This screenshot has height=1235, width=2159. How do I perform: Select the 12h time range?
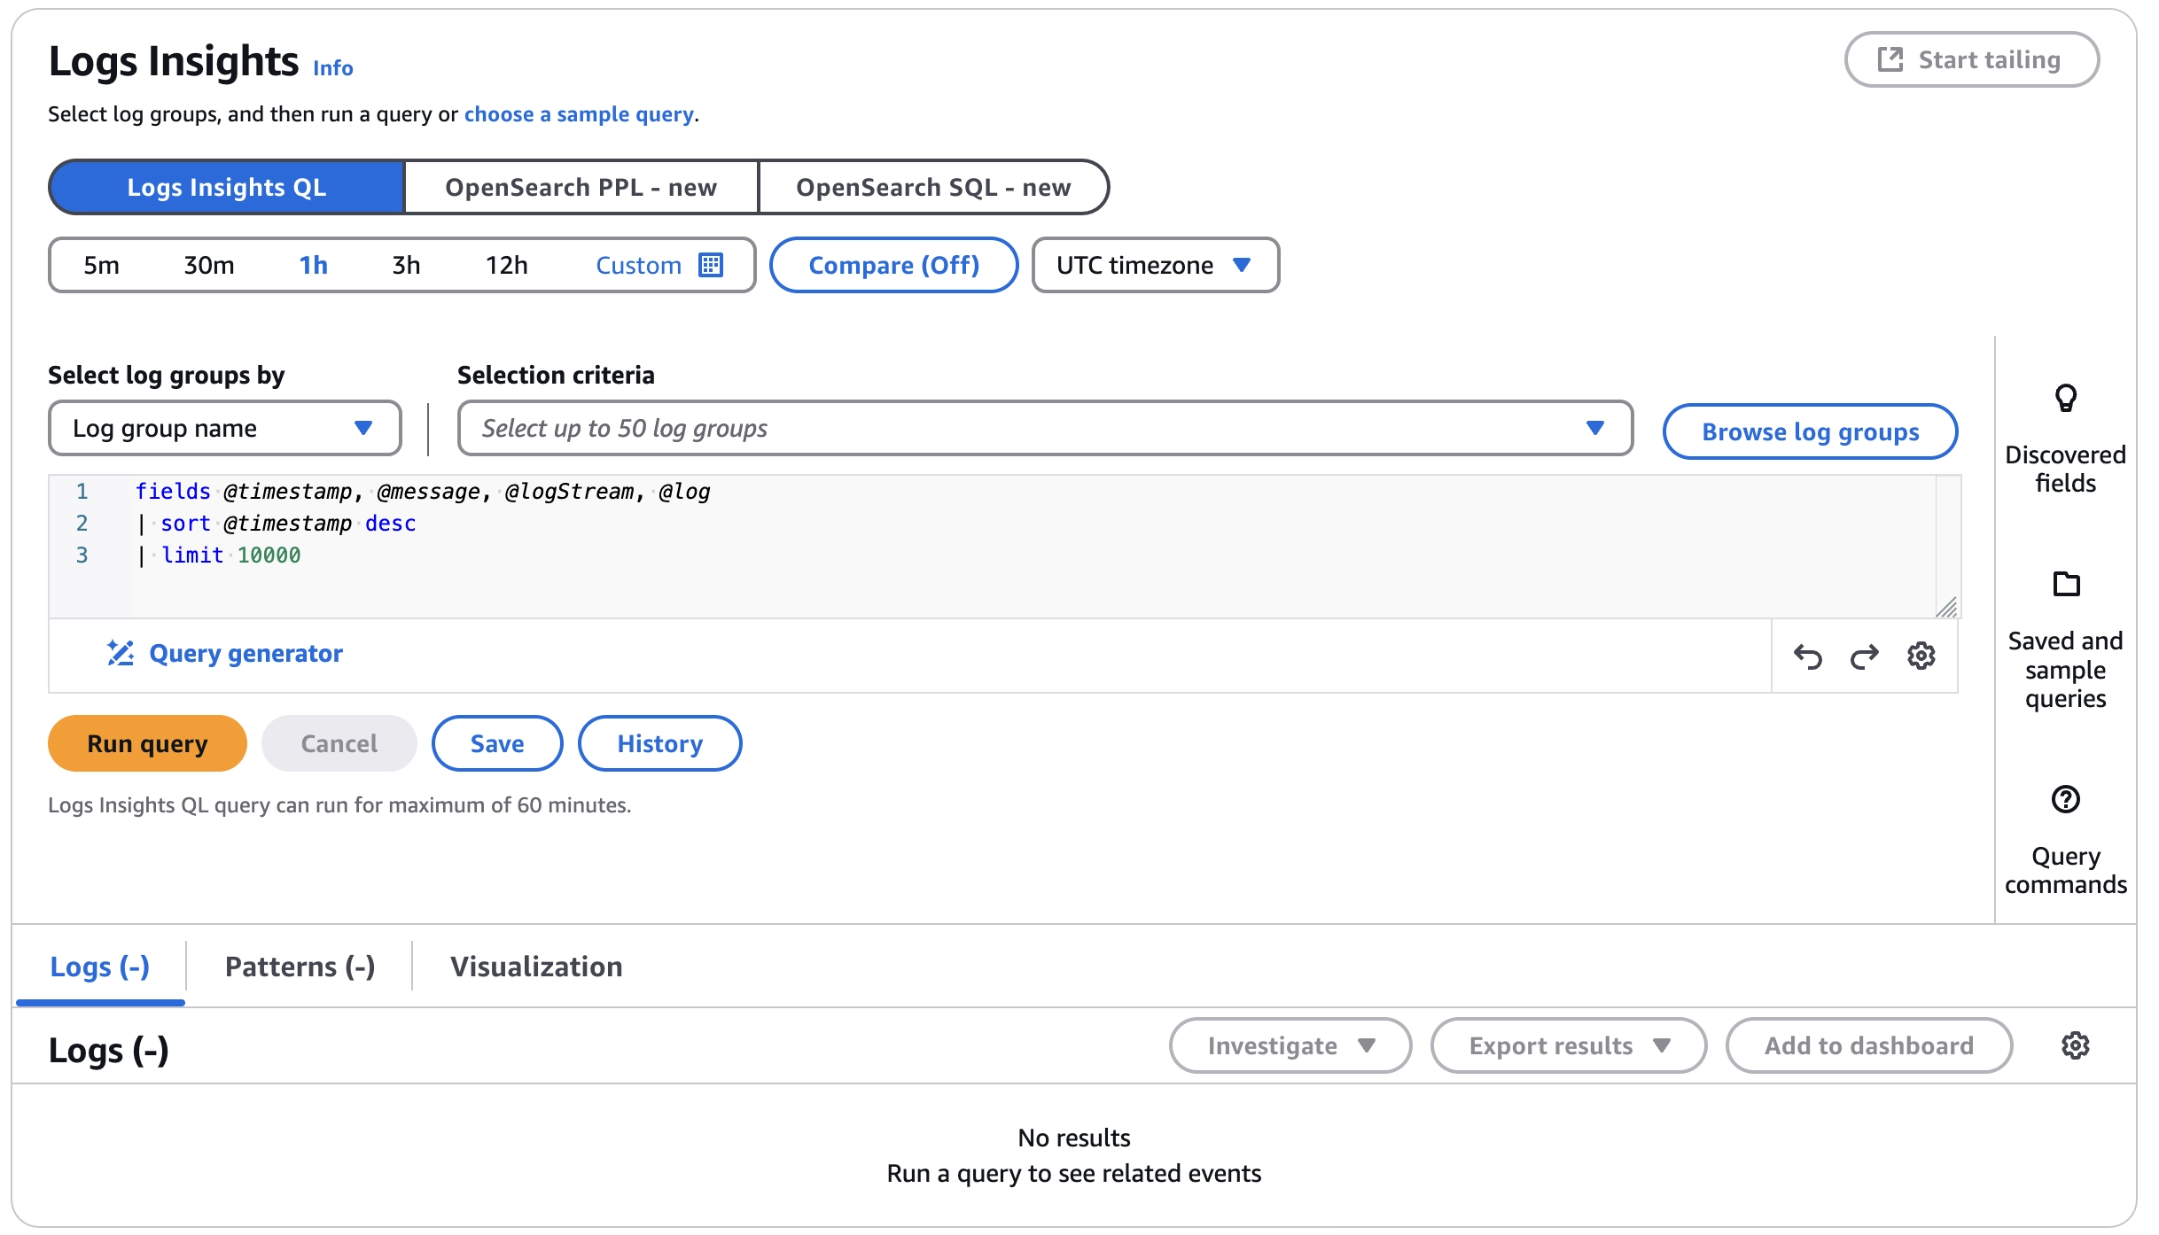(x=506, y=265)
